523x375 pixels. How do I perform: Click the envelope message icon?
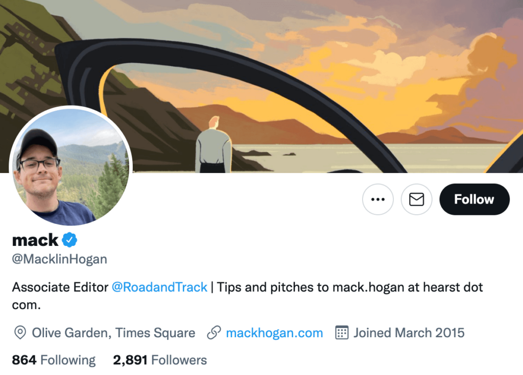[x=417, y=199]
